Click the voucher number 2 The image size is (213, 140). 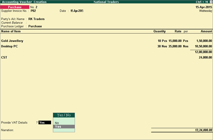coord(36,7)
